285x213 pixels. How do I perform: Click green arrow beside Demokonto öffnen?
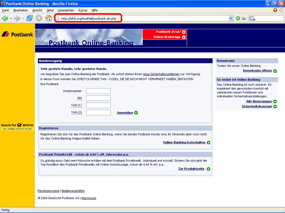[x=275, y=71]
